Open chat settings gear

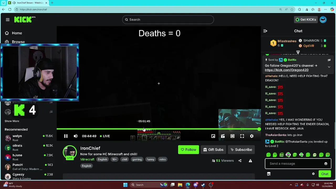coord(313,174)
